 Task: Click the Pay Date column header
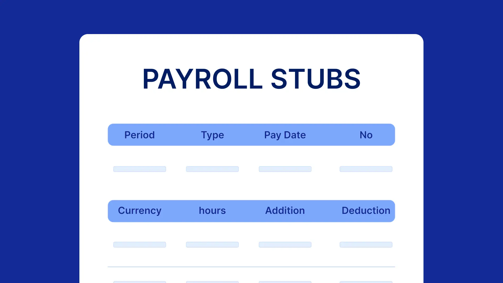[285, 135]
